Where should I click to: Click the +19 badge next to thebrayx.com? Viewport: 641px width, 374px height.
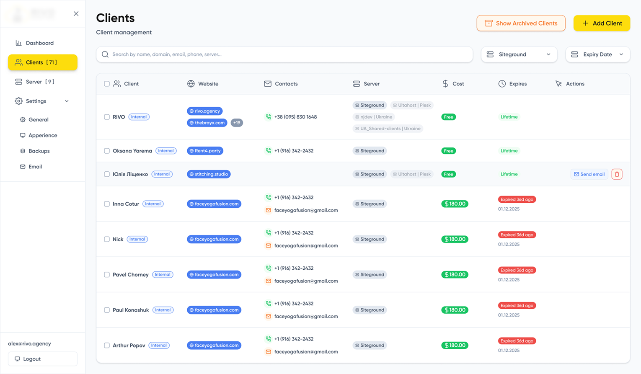click(x=237, y=122)
